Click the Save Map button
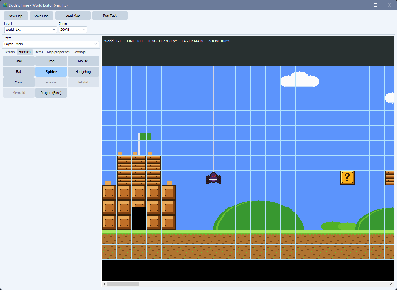 point(41,16)
